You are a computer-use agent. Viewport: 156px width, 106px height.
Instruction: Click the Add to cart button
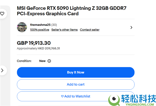point(76,84)
